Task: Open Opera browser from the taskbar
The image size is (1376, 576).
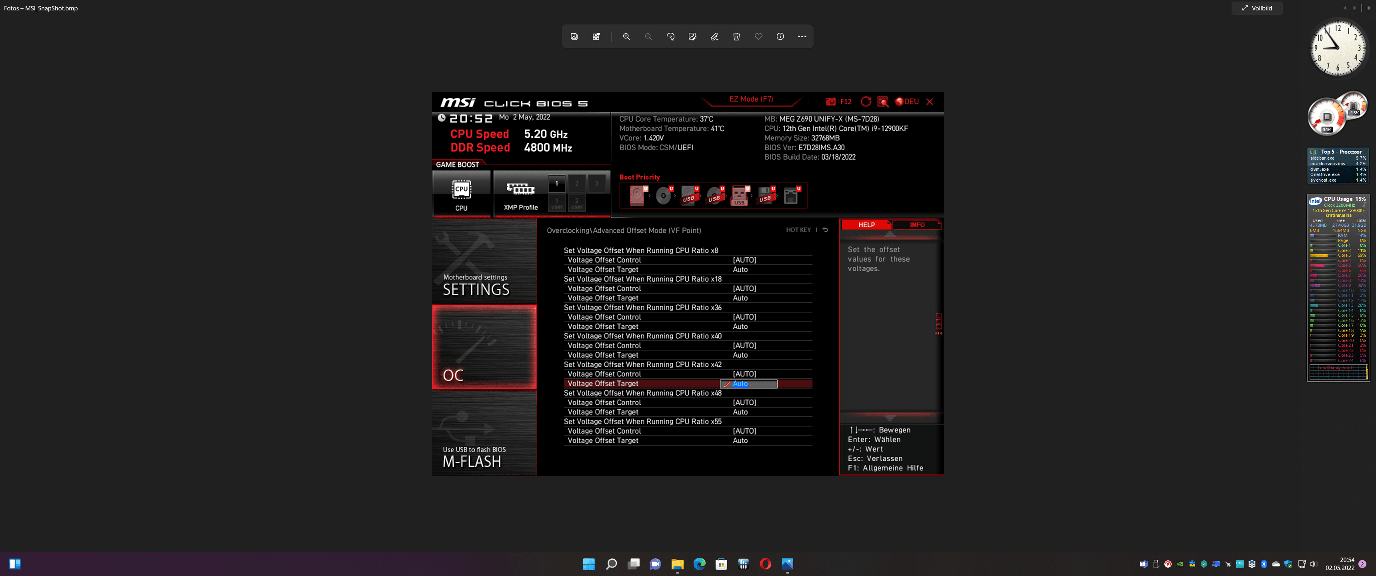Action: click(x=765, y=564)
